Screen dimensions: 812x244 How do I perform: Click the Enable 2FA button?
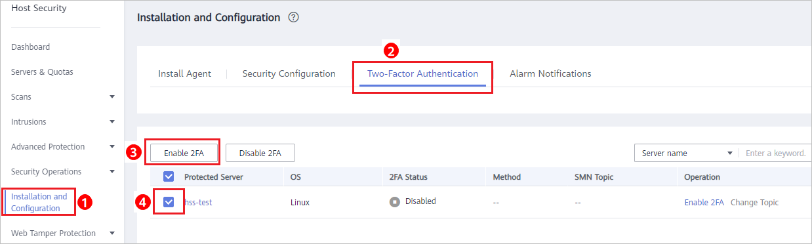(x=184, y=153)
